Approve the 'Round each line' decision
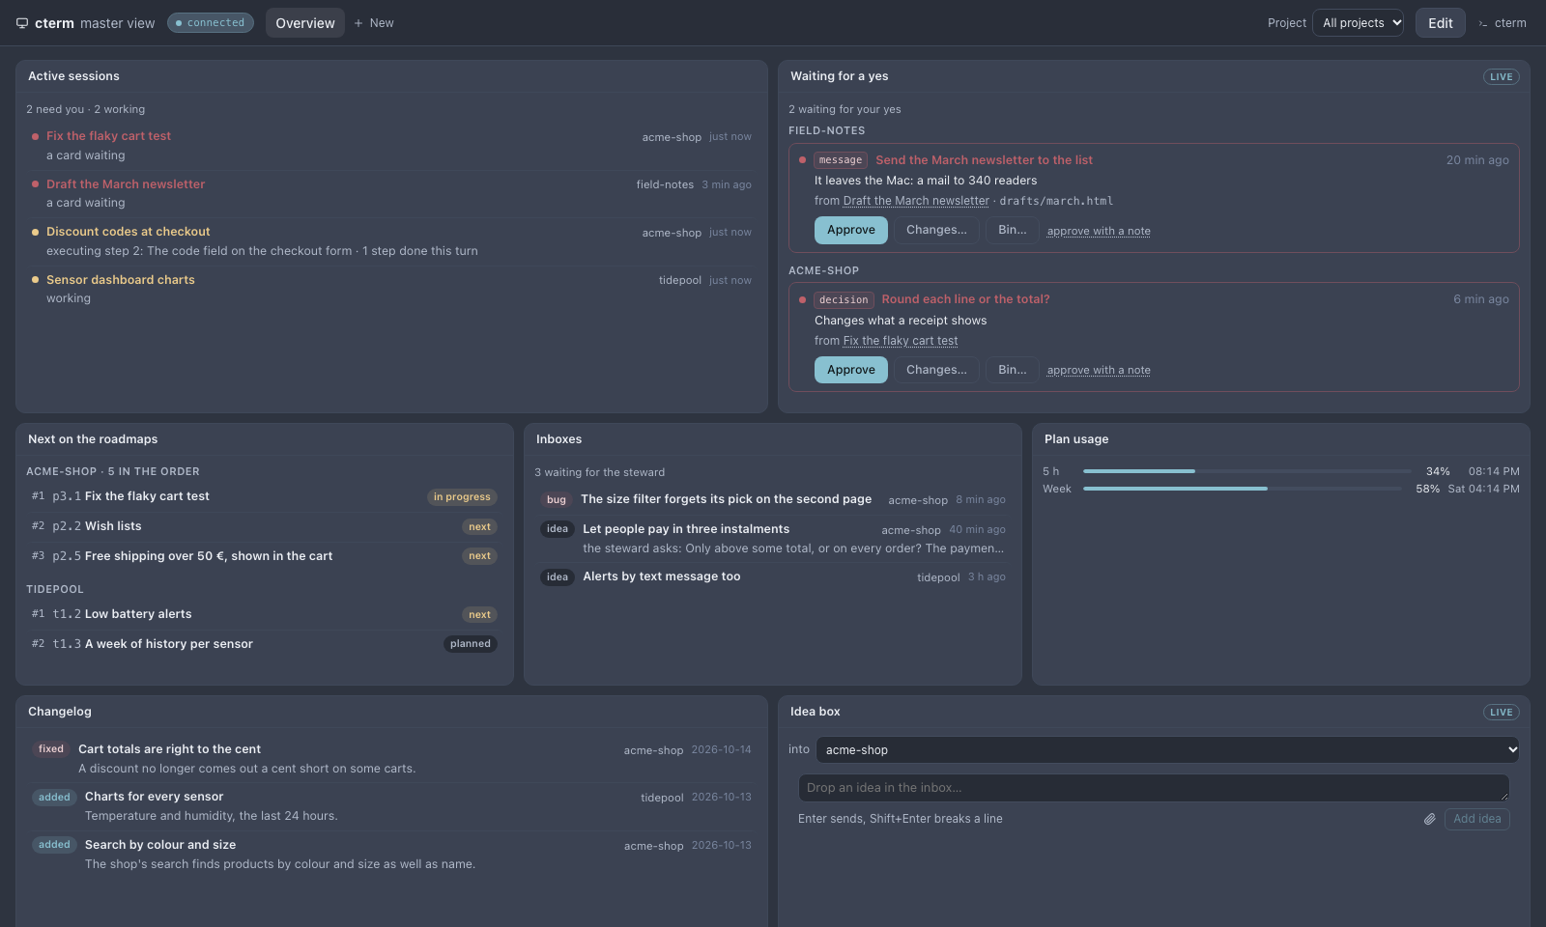This screenshot has height=927, width=1546. coord(851,370)
